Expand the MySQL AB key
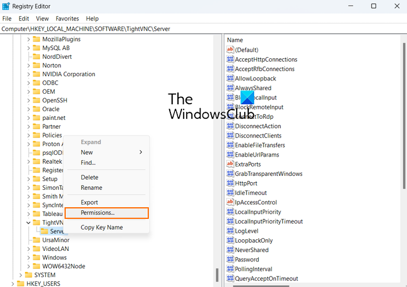 [x=28, y=48]
